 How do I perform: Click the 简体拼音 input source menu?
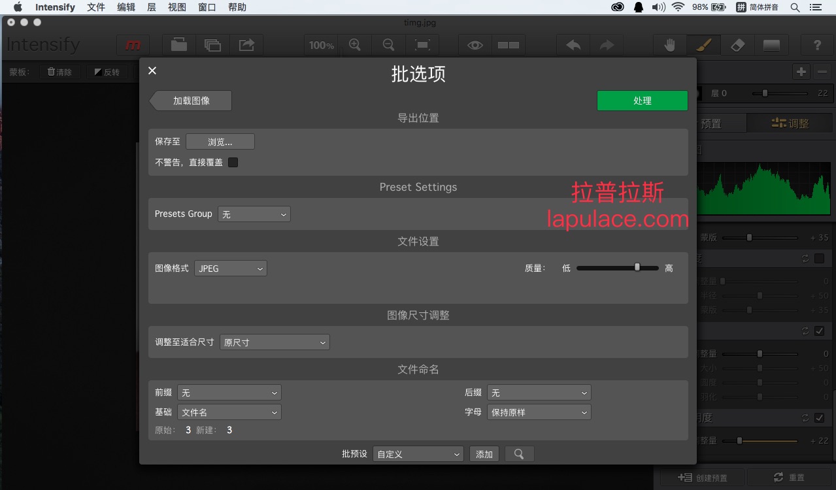click(x=758, y=7)
